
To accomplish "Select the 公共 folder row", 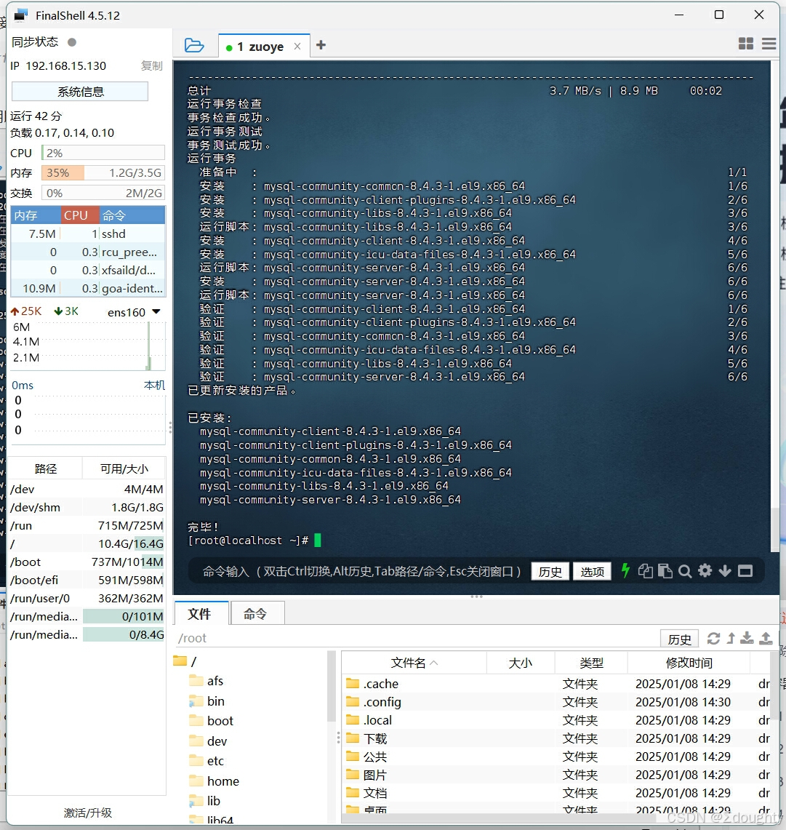I will [x=556, y=757].
